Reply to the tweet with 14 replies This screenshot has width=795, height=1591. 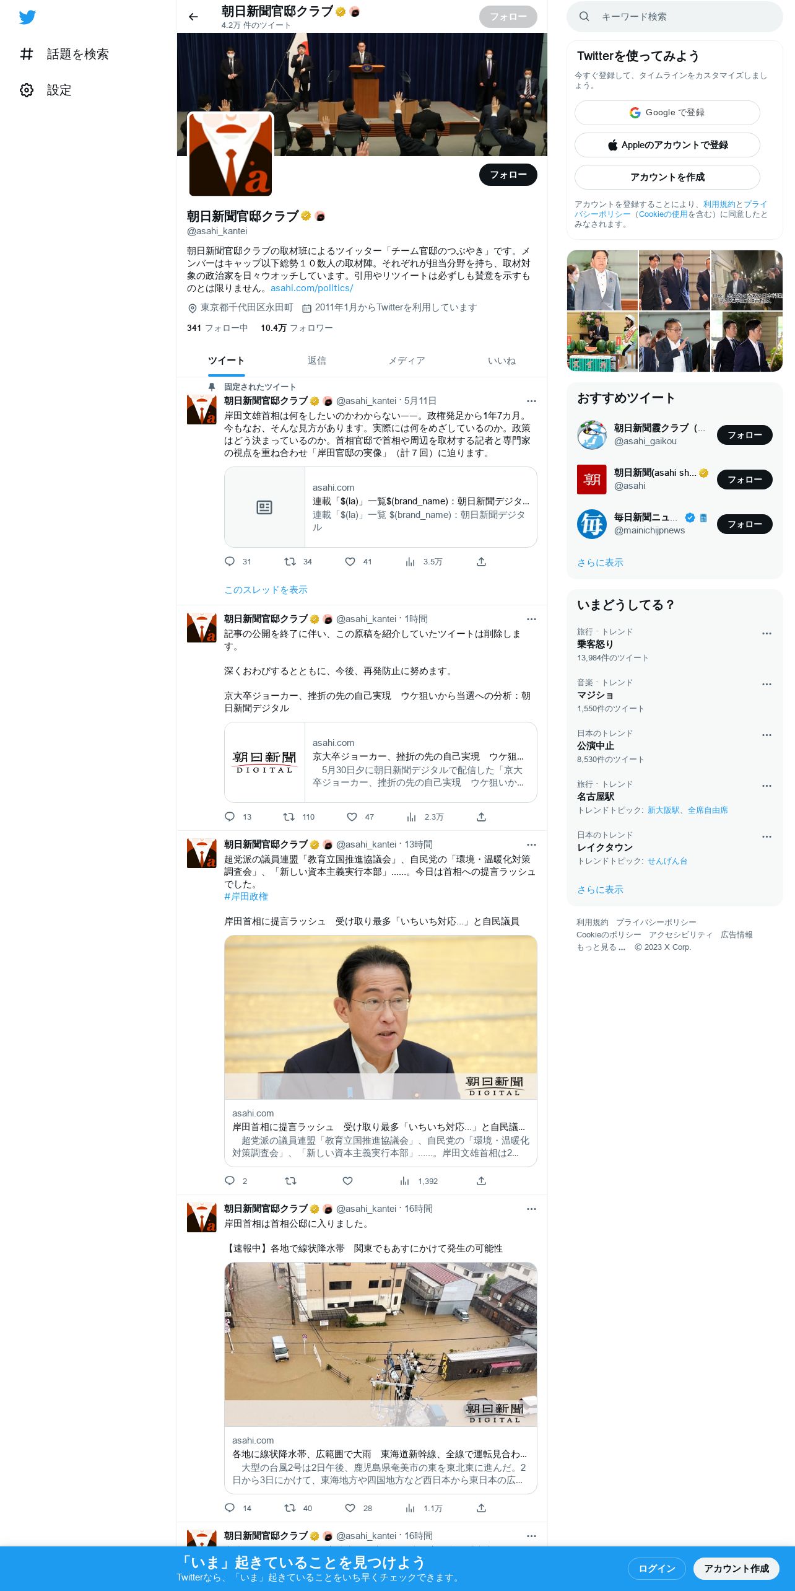point(238,1508)
